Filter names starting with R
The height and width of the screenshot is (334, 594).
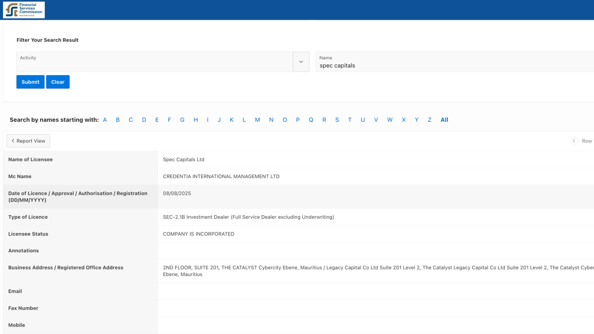[x=324, y=120]
